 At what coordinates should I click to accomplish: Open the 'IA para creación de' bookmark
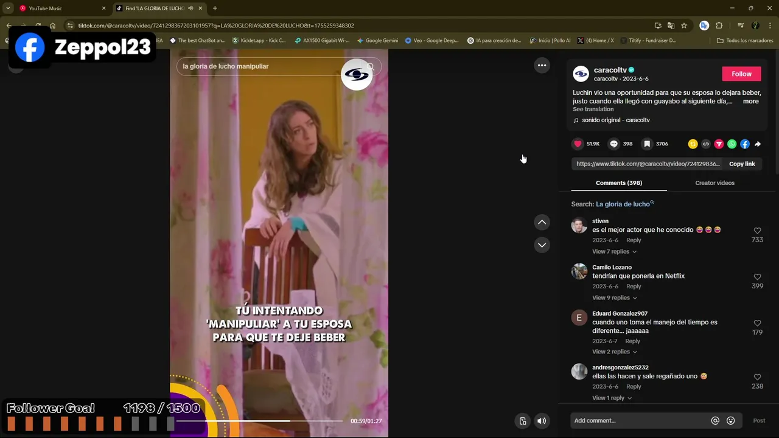494,41
